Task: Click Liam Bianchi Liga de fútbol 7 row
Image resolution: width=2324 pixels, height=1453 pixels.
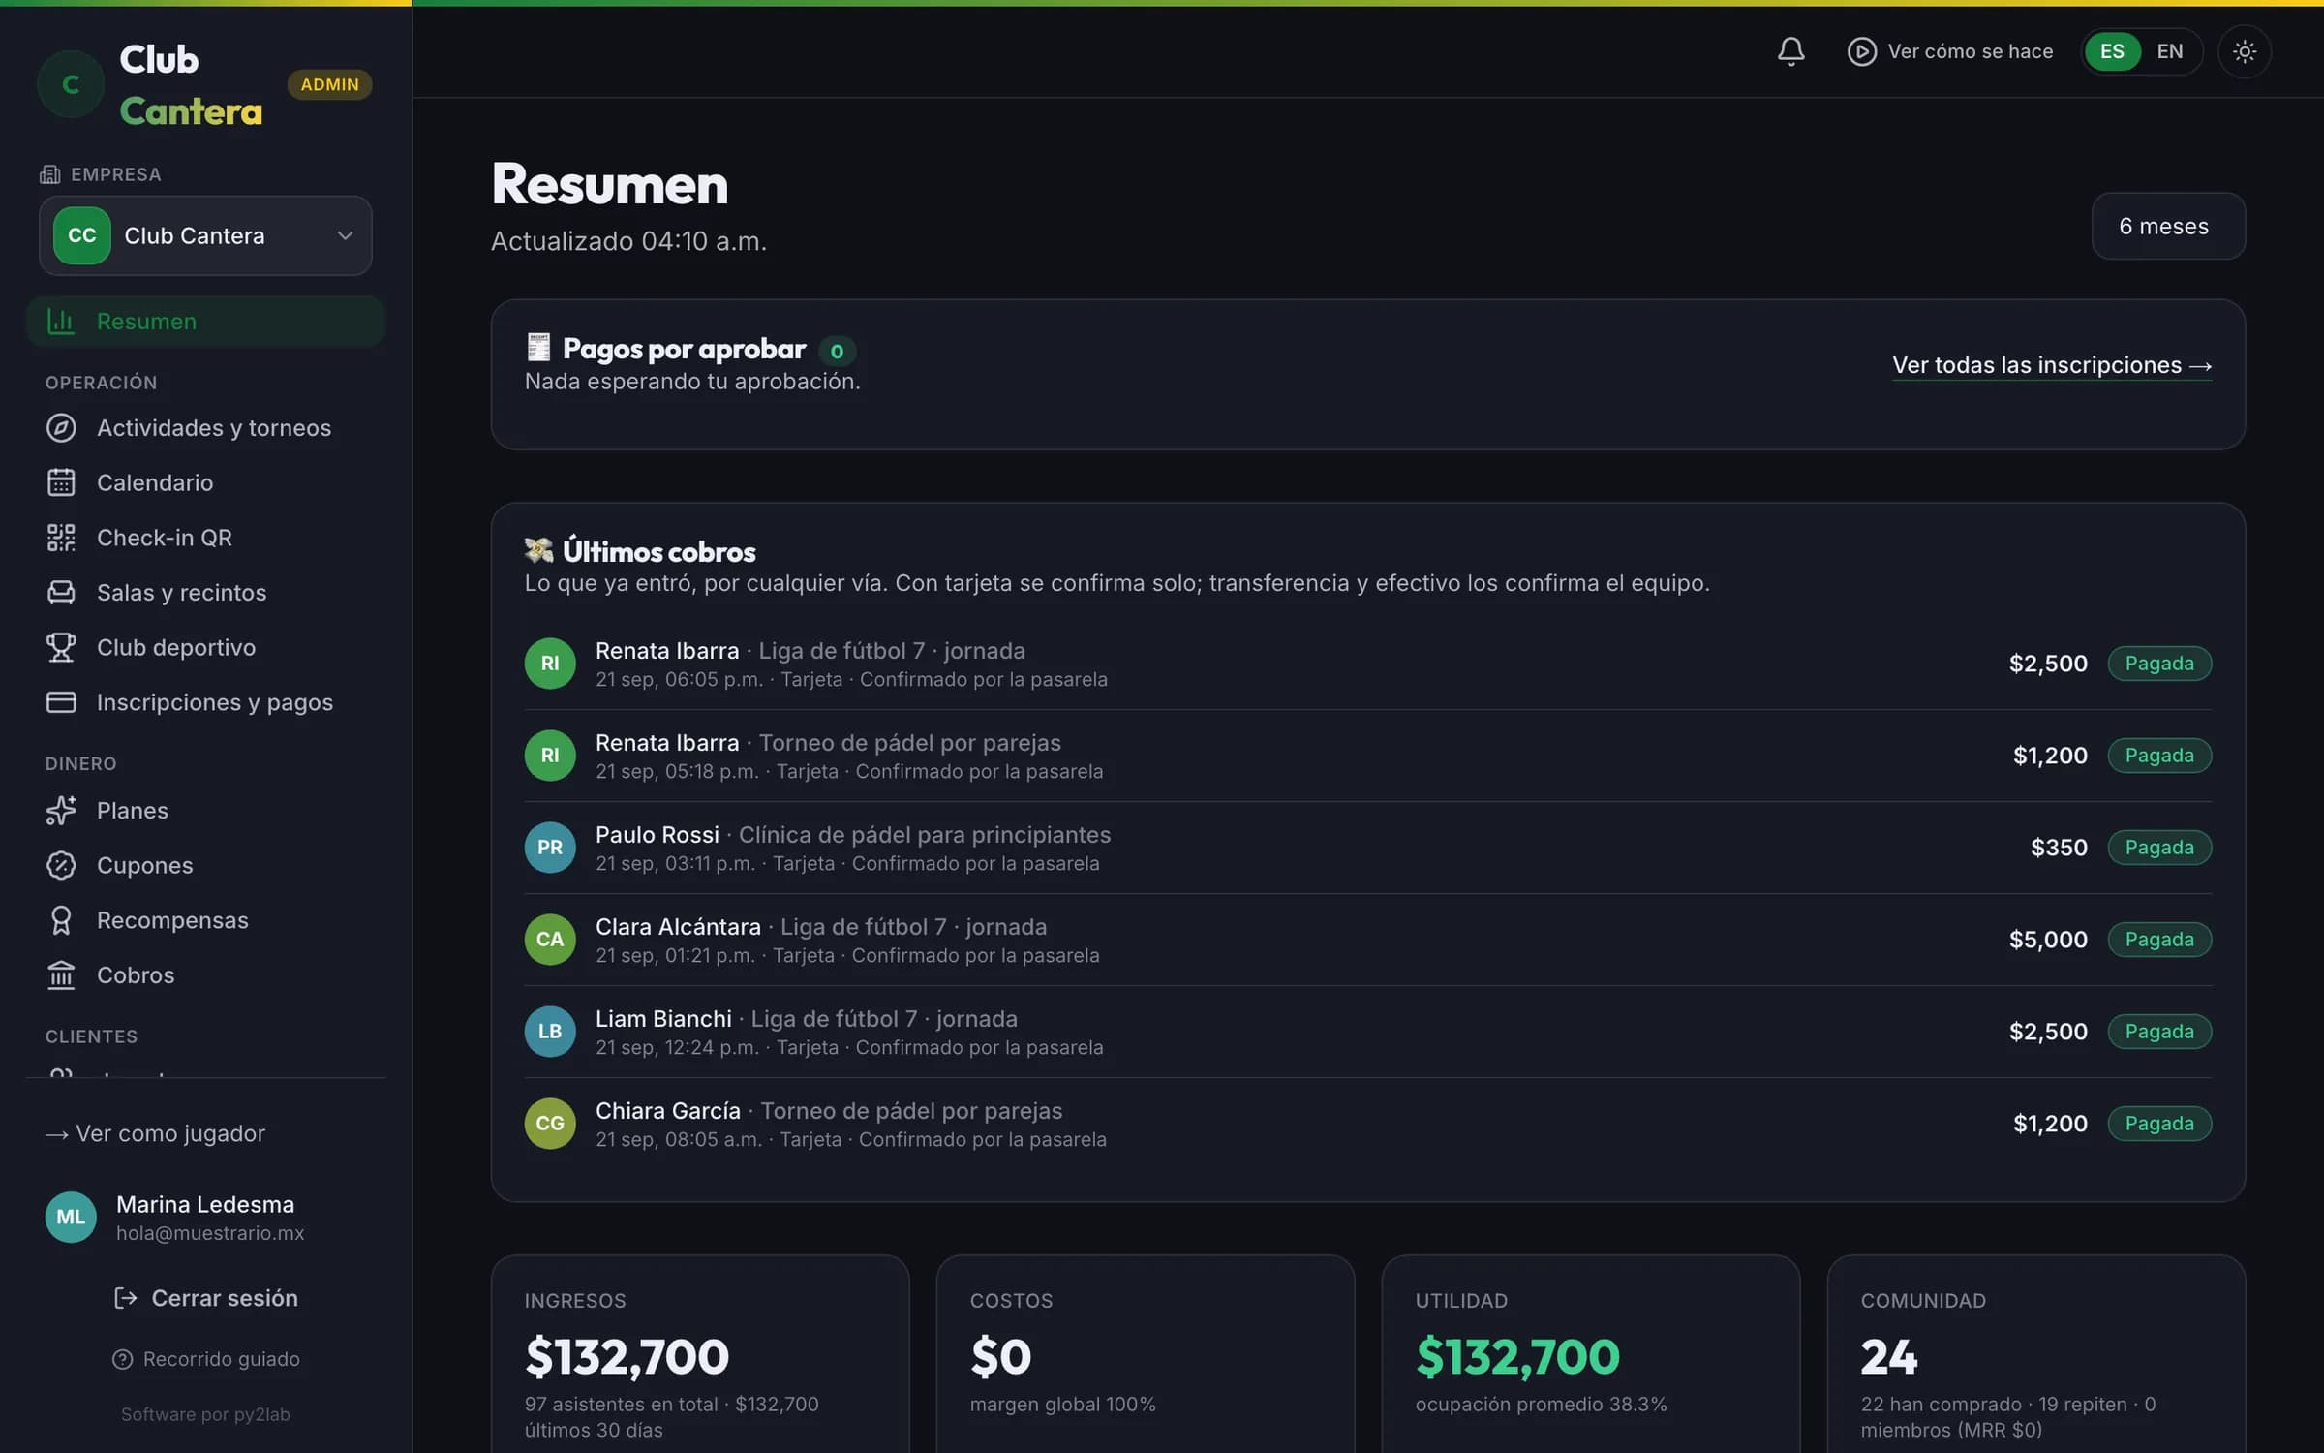Action: click(1367, 1032)
